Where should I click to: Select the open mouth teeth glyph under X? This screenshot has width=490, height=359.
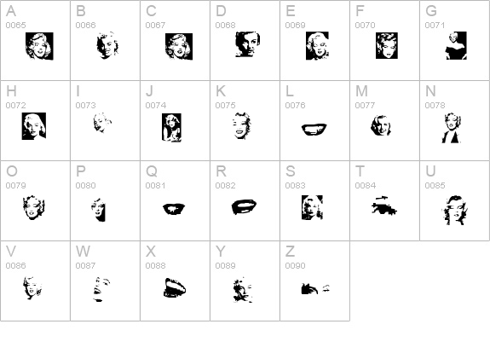click(x=175, y=288)
